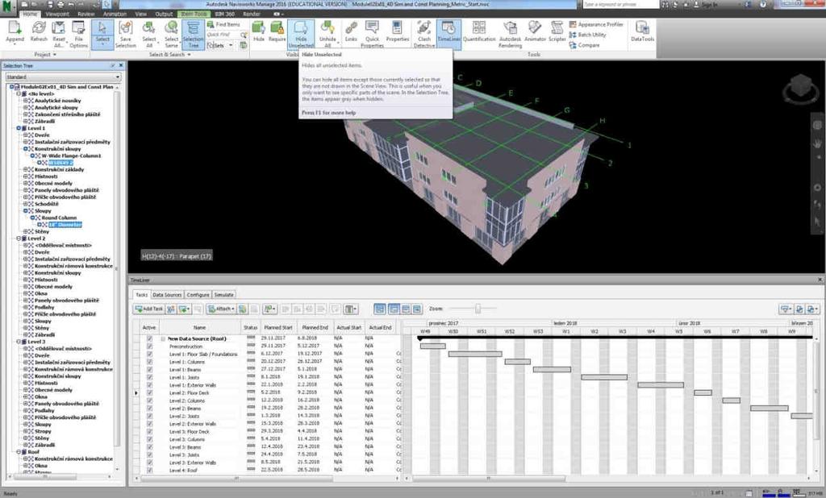
Task: Toggle Active checkbox for Level 1: Joists
Action: pyautogui.click(x=149, y=377)
